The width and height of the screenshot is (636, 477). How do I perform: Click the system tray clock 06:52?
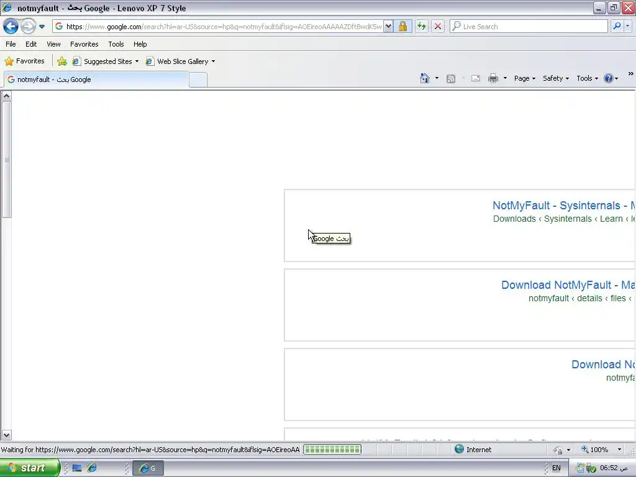(x=614, y=468)
